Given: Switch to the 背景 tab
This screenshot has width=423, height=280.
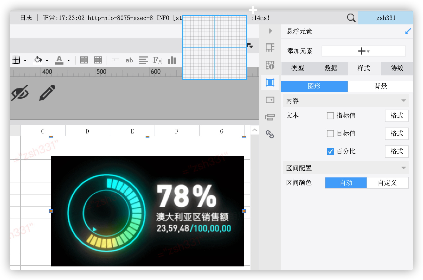Looking at the screenshot, I should 380,86.
